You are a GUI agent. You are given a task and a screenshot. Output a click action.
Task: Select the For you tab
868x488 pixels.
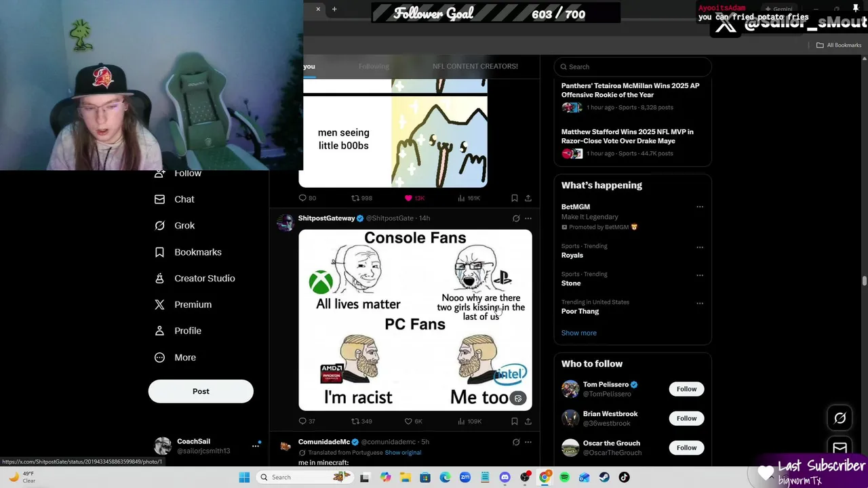(309, 66)
